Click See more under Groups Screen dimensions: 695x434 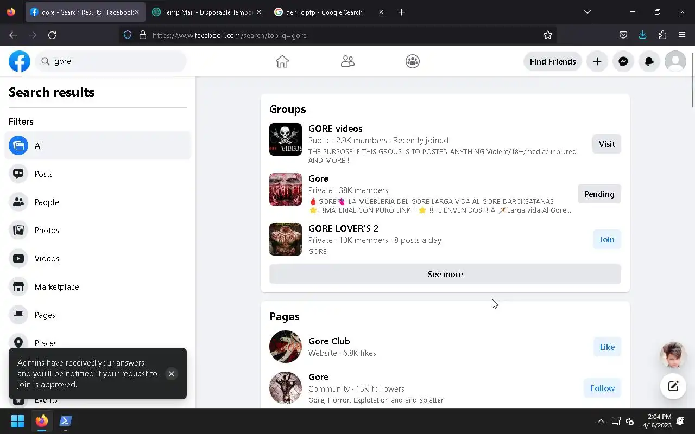[445, 274]
